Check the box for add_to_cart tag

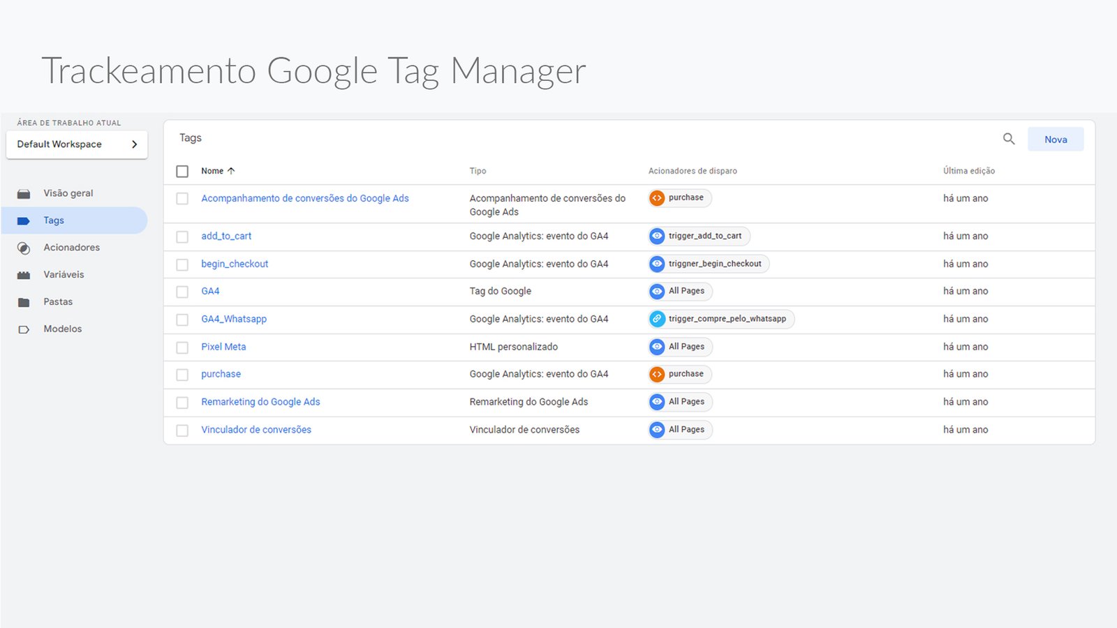click(182, 237)
